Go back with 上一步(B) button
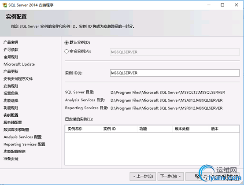Image resolution: width=244 pixels, height=185 pixels. 143,176
